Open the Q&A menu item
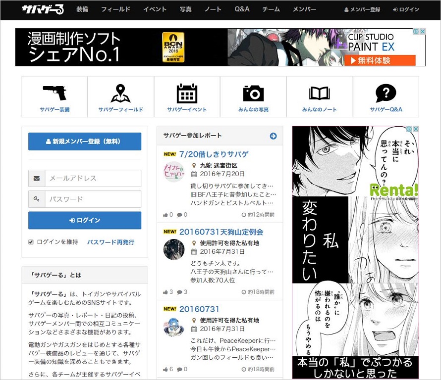 point(242,9)
